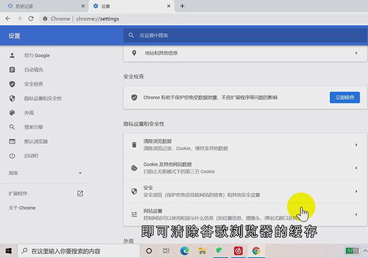Click the shield icon in the 安全检查 card
368x258 pixels.
click(134, 97)
